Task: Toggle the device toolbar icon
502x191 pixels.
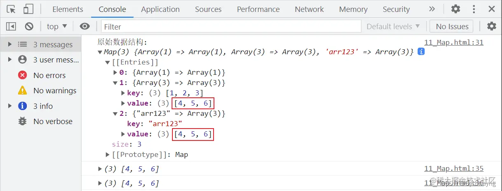Action: 28,9
